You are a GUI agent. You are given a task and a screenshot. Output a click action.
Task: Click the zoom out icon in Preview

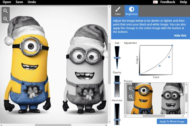coord(131,97)
